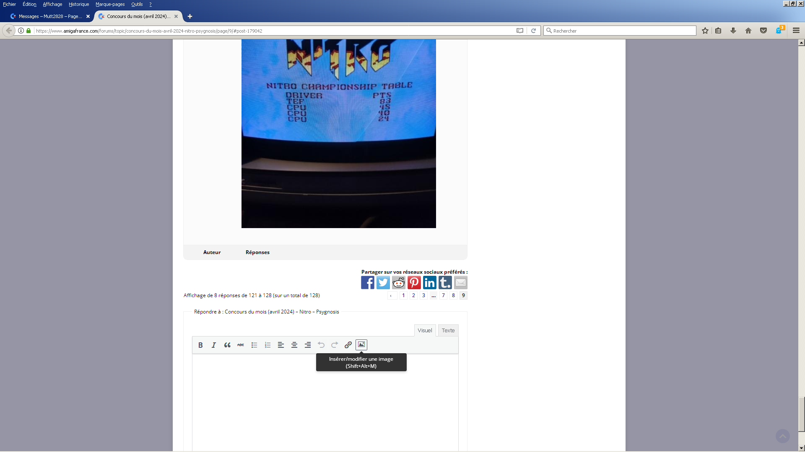Close the Messages – Mutt2828 tab
This screenshot has width=805, height=452.
coord(88,16)
